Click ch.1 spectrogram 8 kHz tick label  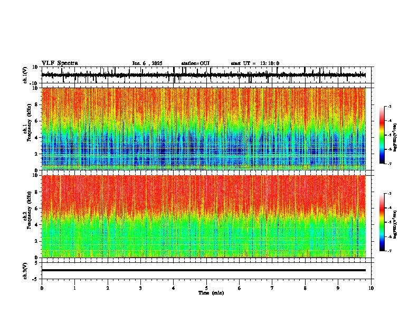[x=37, y=104]
